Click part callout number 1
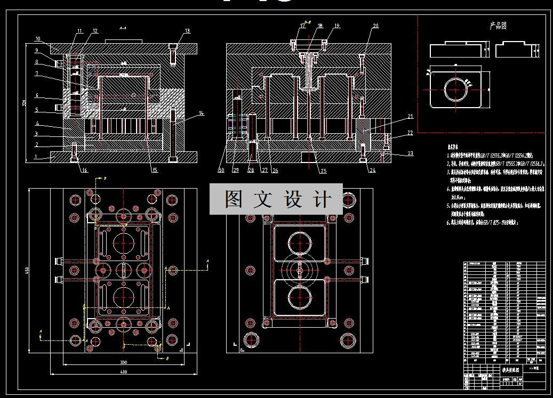Screen dimensions: 553x398 pos(36,157)
